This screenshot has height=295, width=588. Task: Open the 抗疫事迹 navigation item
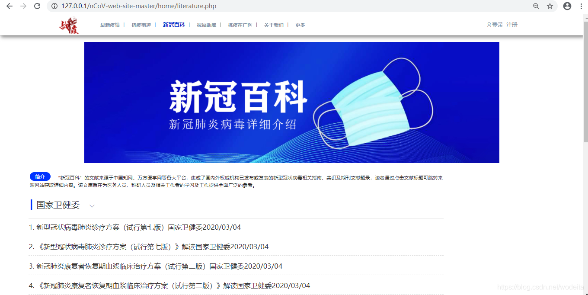point(141,25)
